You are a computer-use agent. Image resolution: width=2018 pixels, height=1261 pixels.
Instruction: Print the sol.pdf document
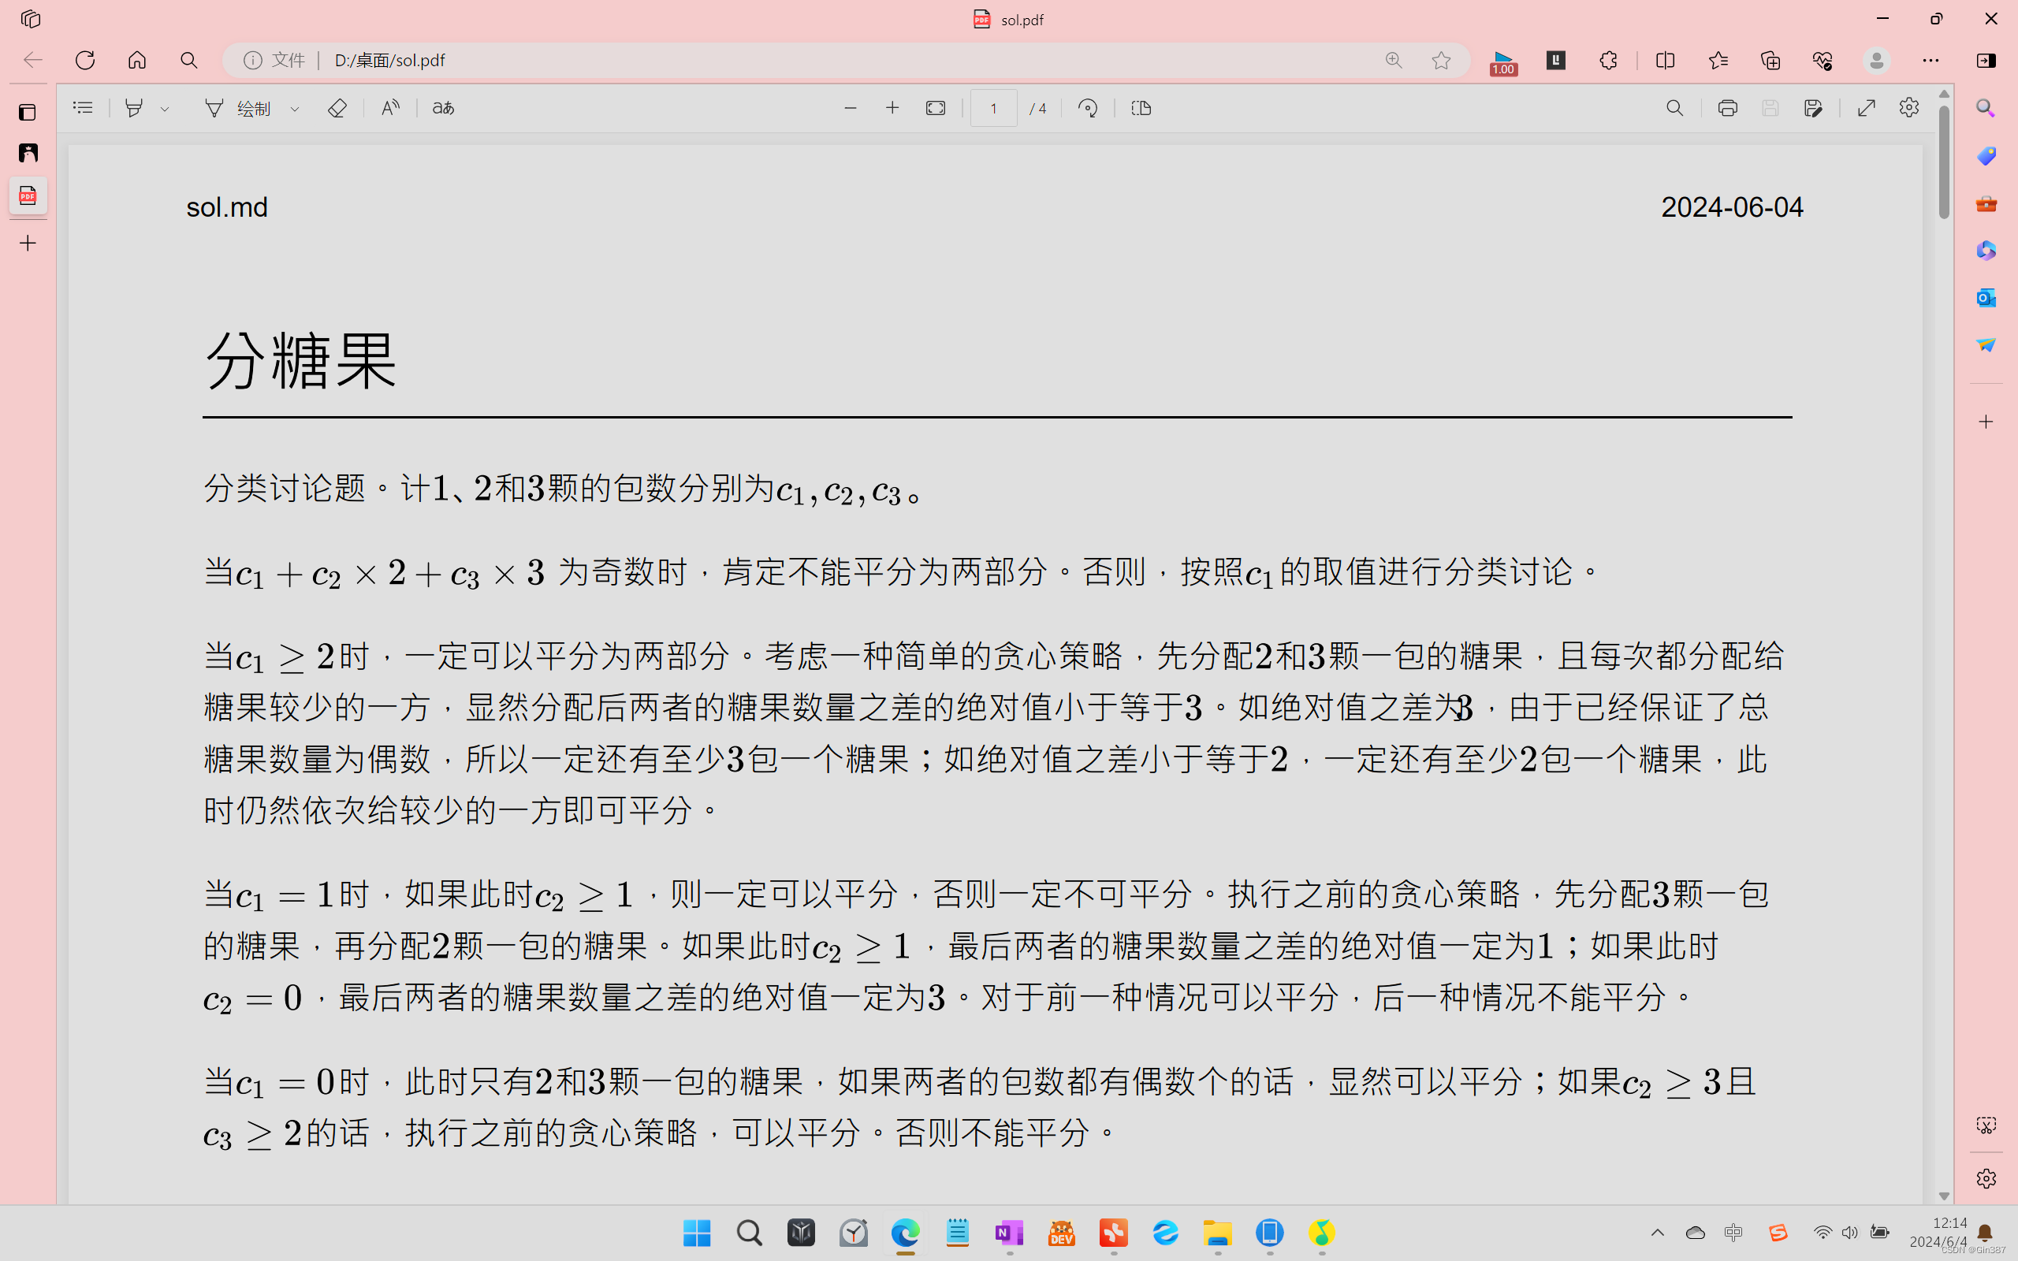1727,108
